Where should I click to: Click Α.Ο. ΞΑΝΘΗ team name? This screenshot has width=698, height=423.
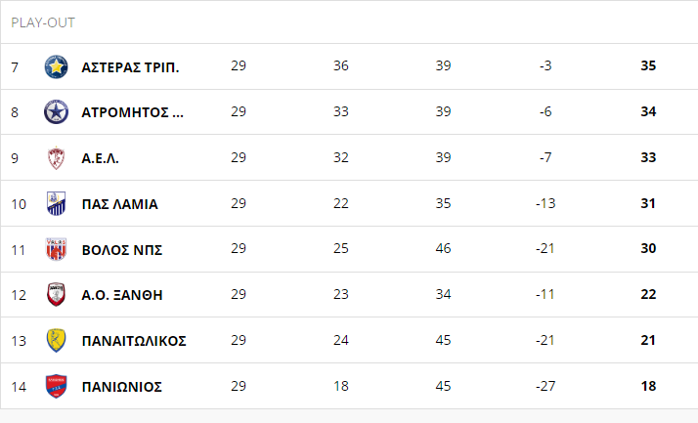coord(122,295)
